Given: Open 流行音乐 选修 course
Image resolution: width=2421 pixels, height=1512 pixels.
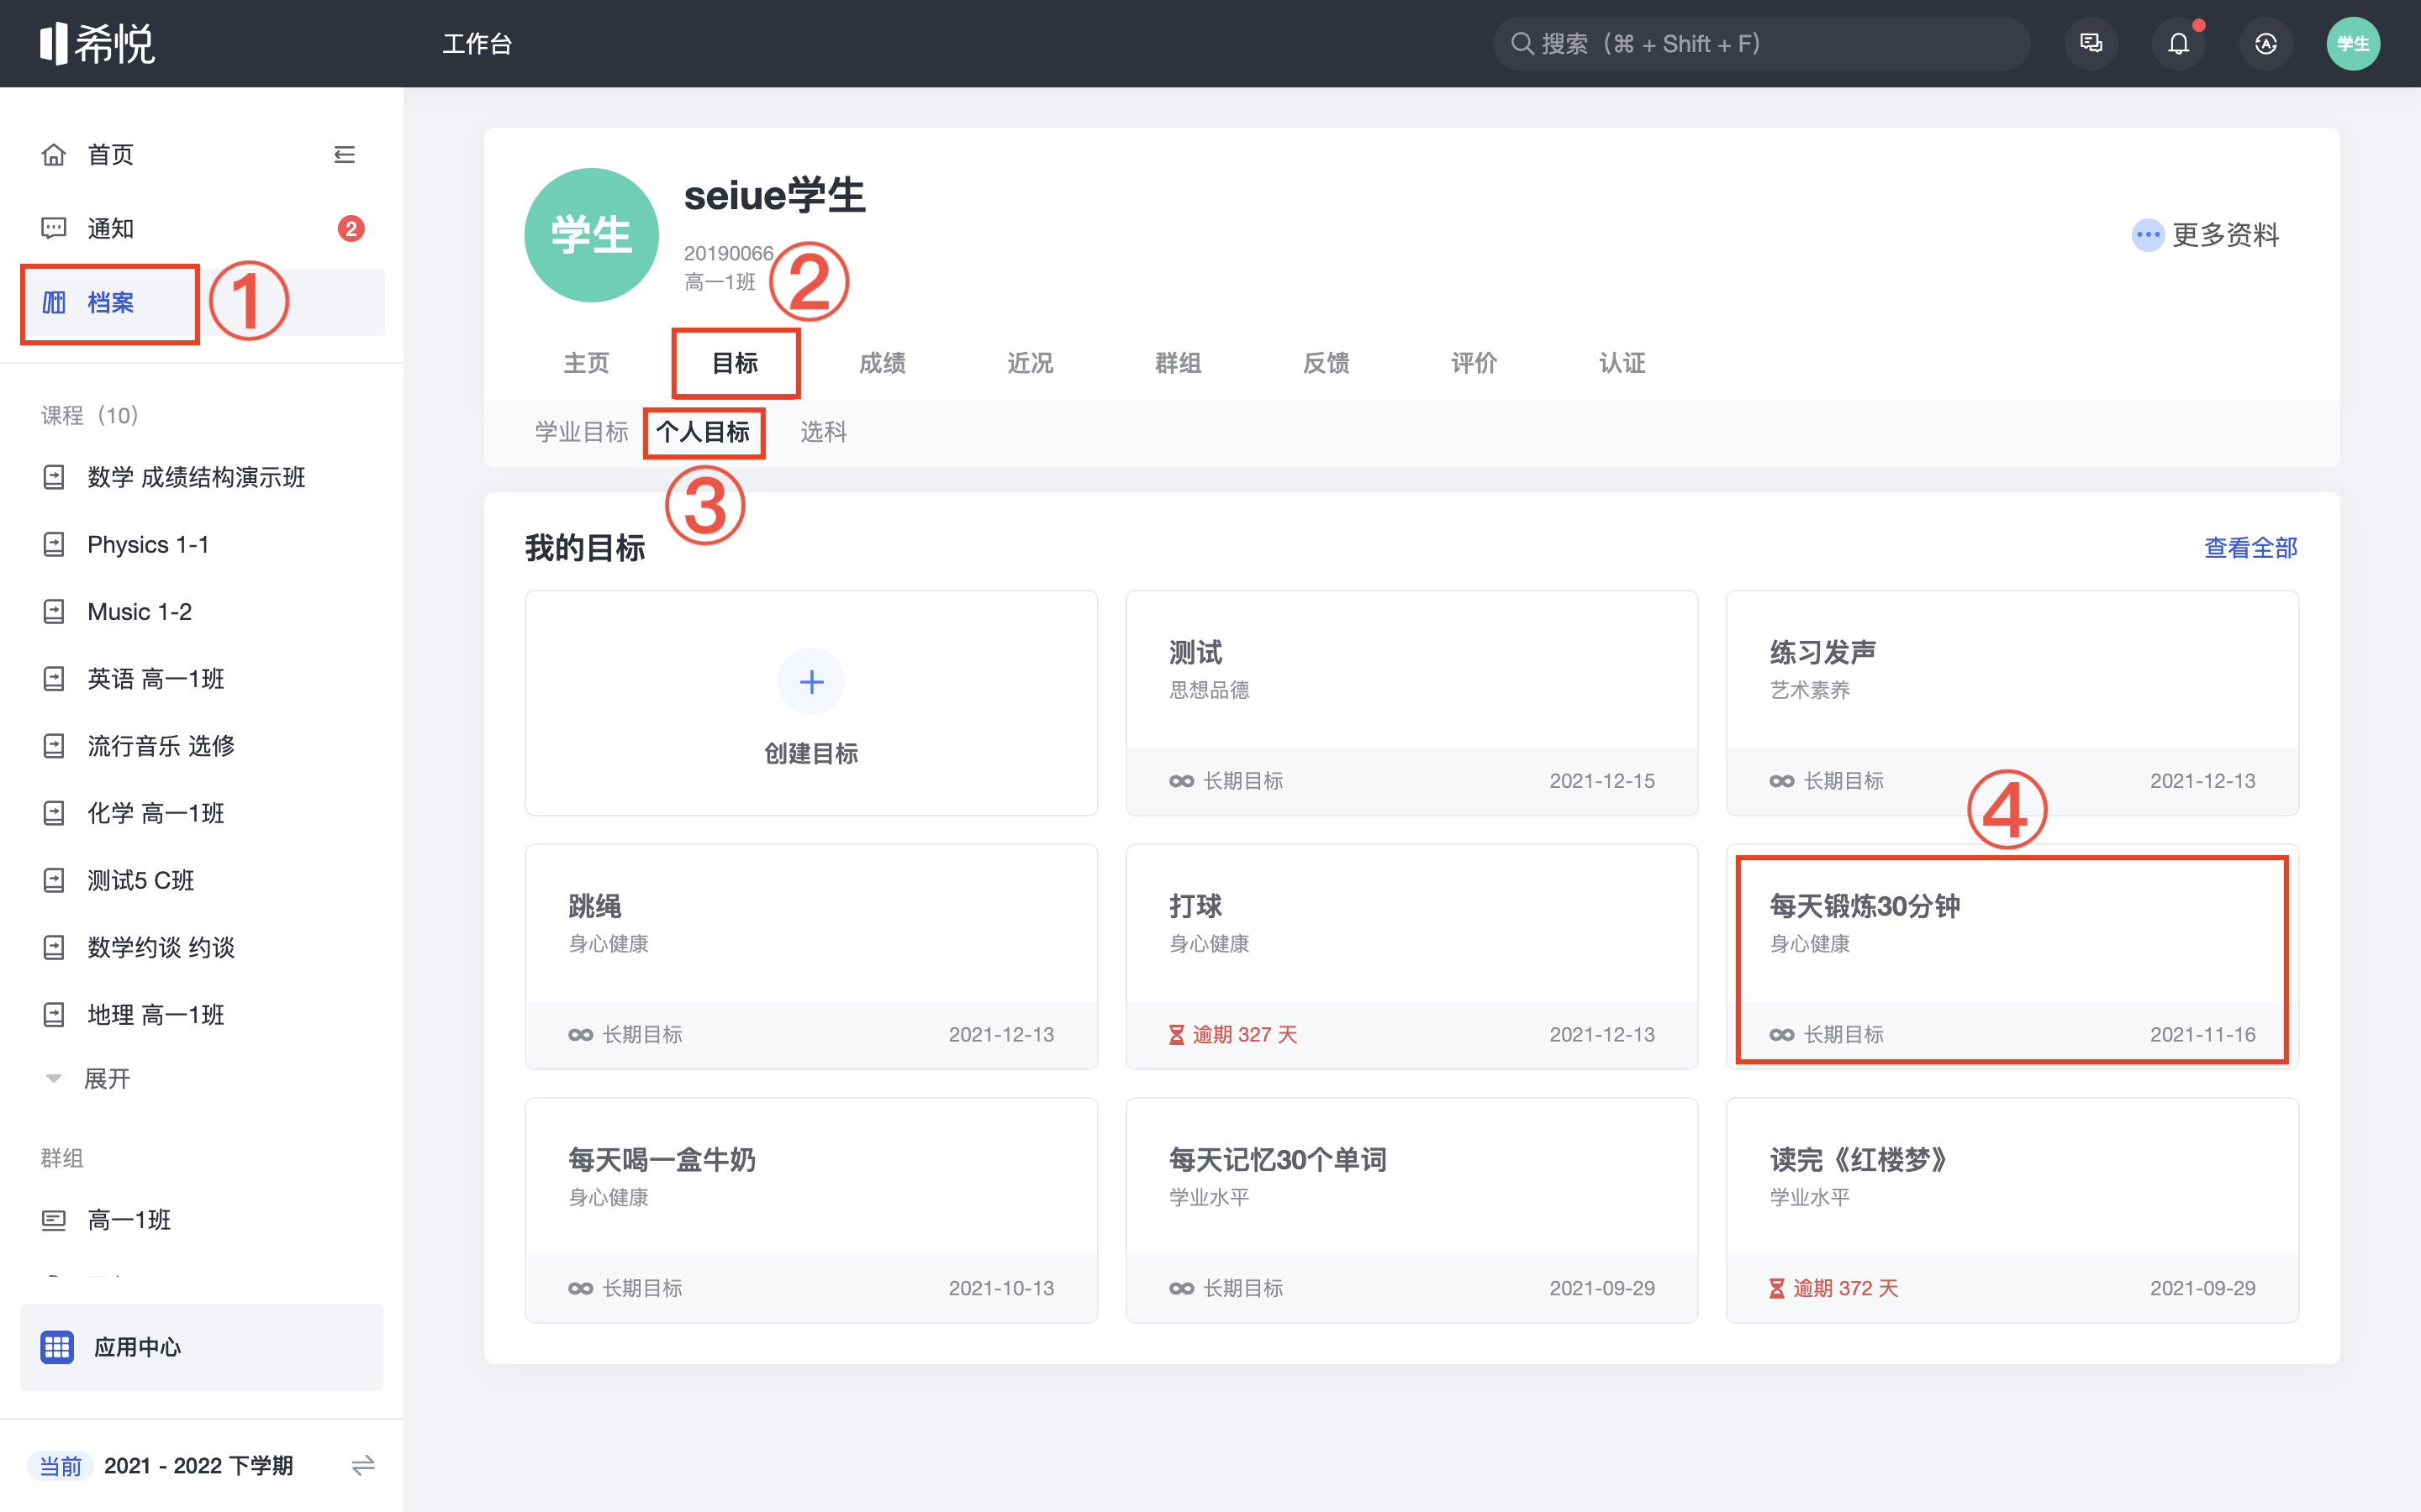Looking at the screenshot, I should pos(160,746).
